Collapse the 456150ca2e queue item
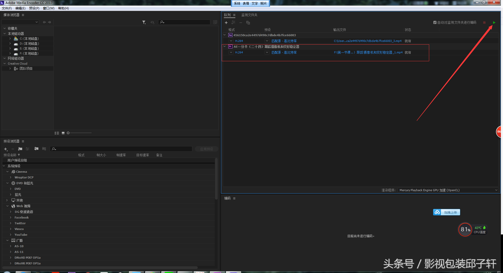 click(x=225, y=35)
